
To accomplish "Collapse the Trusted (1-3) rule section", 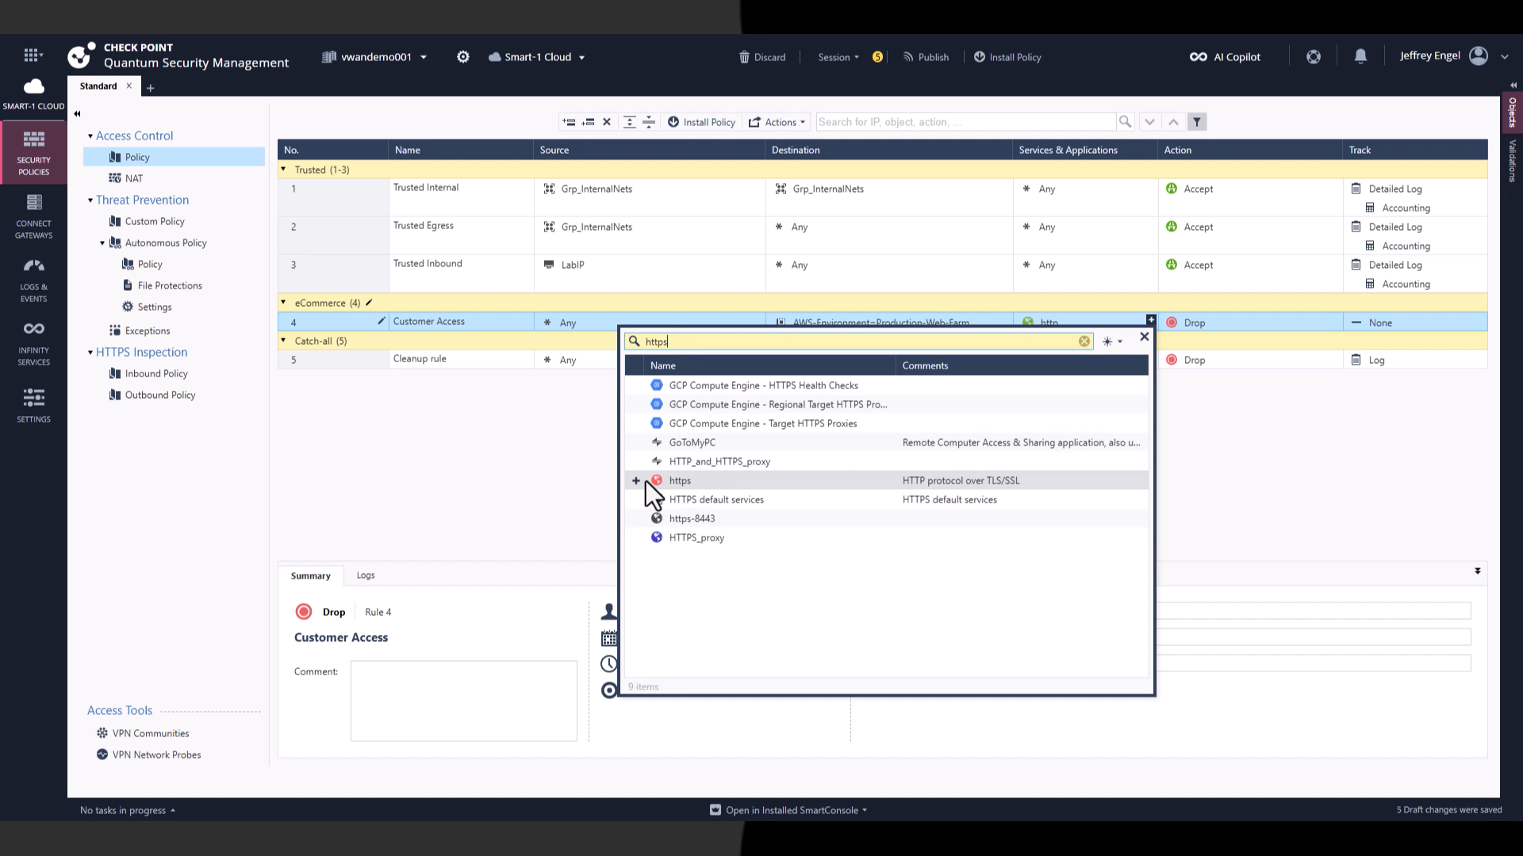I will point(284,170).
